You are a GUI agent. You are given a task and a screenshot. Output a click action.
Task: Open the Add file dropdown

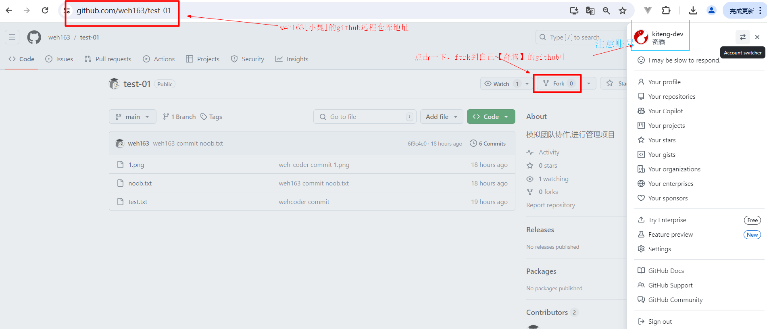[x=442, y=117]
